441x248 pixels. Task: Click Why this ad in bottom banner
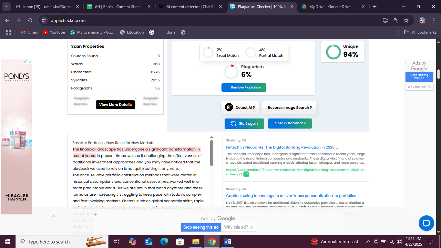pyautogui.click(x=238, y=227)
